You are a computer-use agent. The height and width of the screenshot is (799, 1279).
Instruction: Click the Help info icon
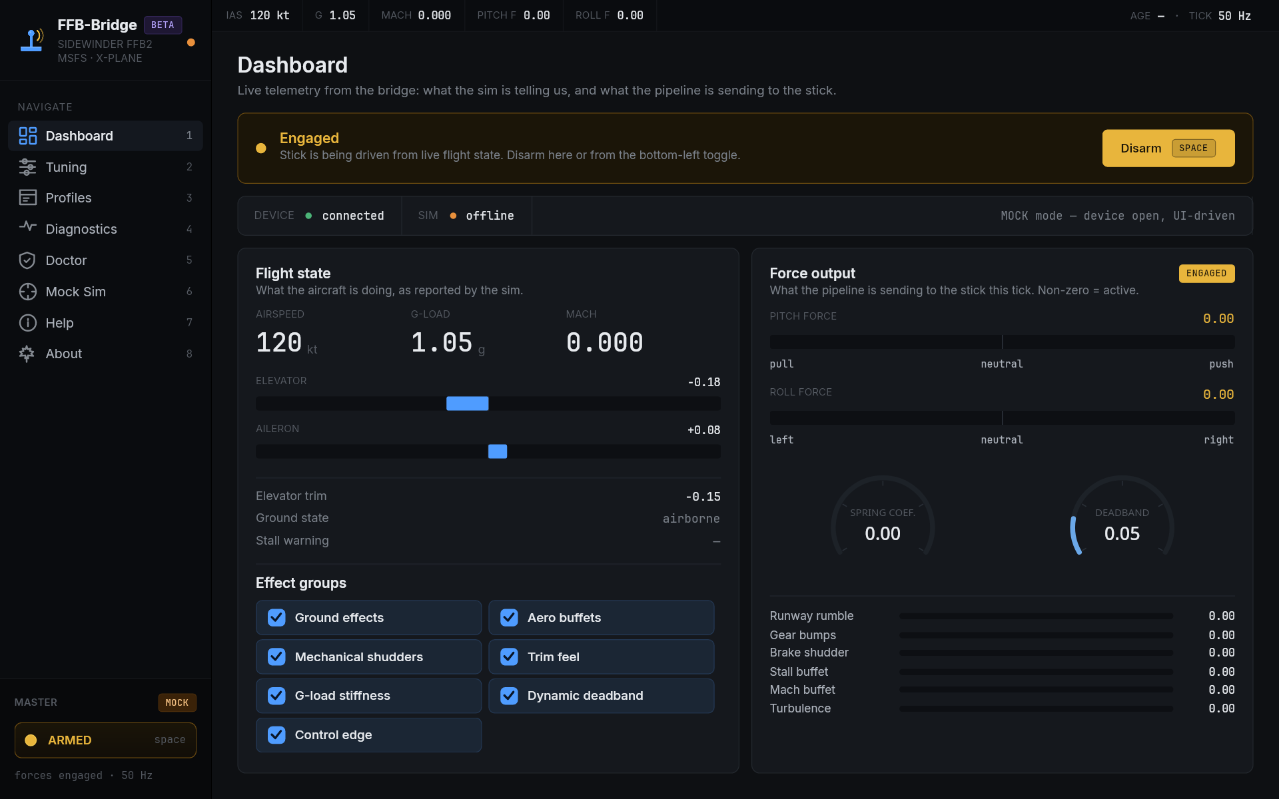(x=27, y=323)
